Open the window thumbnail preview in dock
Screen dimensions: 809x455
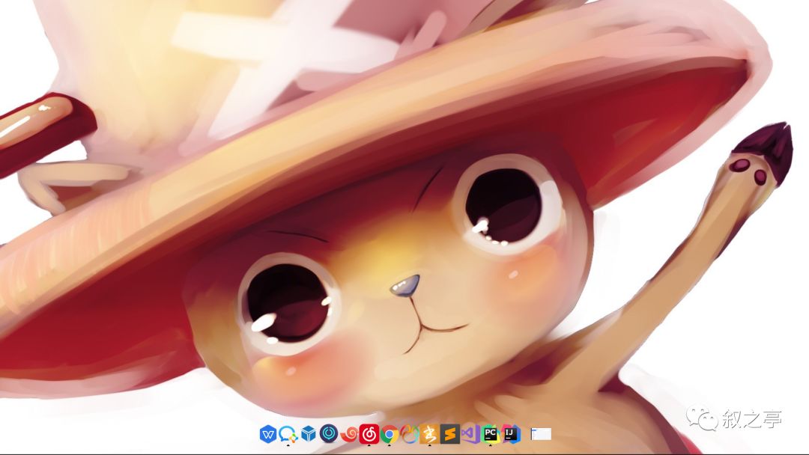click(541, 434)
